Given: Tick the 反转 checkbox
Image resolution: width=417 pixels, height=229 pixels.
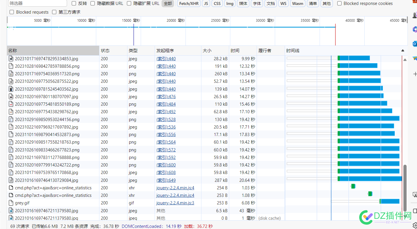Looking at the screenshot, I should click(74, 3).
